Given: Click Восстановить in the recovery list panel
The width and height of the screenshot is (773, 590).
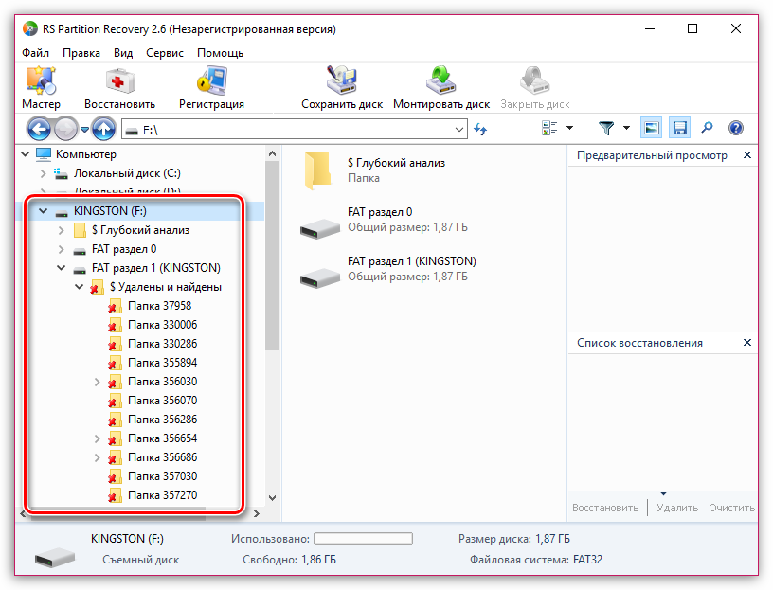Looking at the screenshot, I should pyautogui.click(x=605, y=508).
